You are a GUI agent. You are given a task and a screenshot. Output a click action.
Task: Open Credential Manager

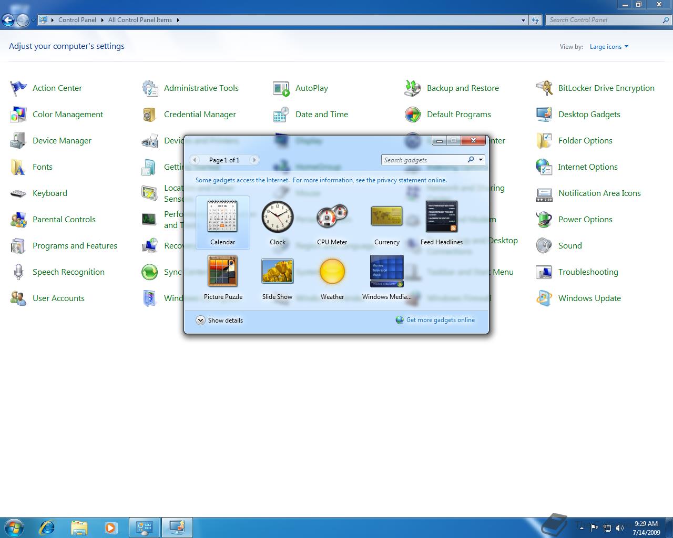(189, 115)
